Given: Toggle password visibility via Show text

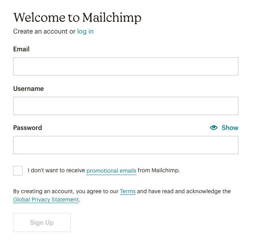Looking at the screenshot, I should (x=230, y=128).
